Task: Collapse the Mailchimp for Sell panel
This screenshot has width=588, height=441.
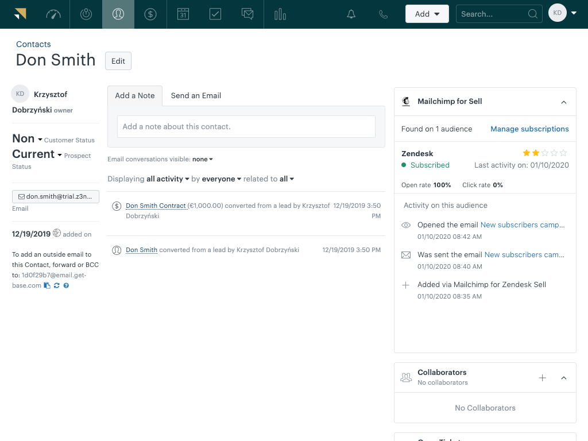Action: click(x=563, y=101)
